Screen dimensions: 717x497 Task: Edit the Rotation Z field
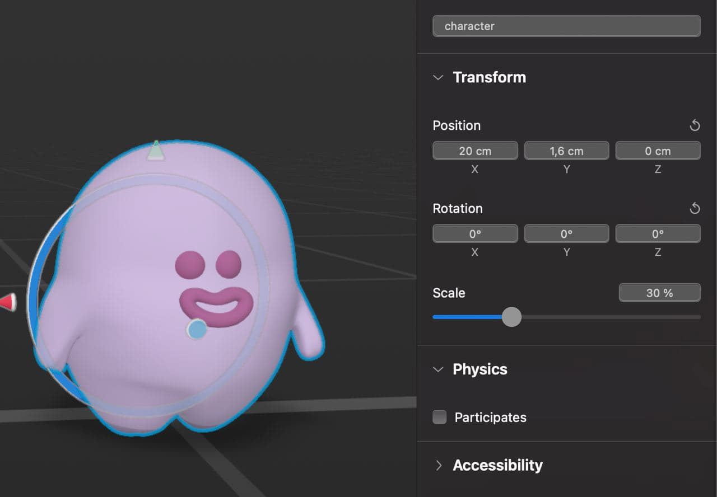[x=658, y=234]
